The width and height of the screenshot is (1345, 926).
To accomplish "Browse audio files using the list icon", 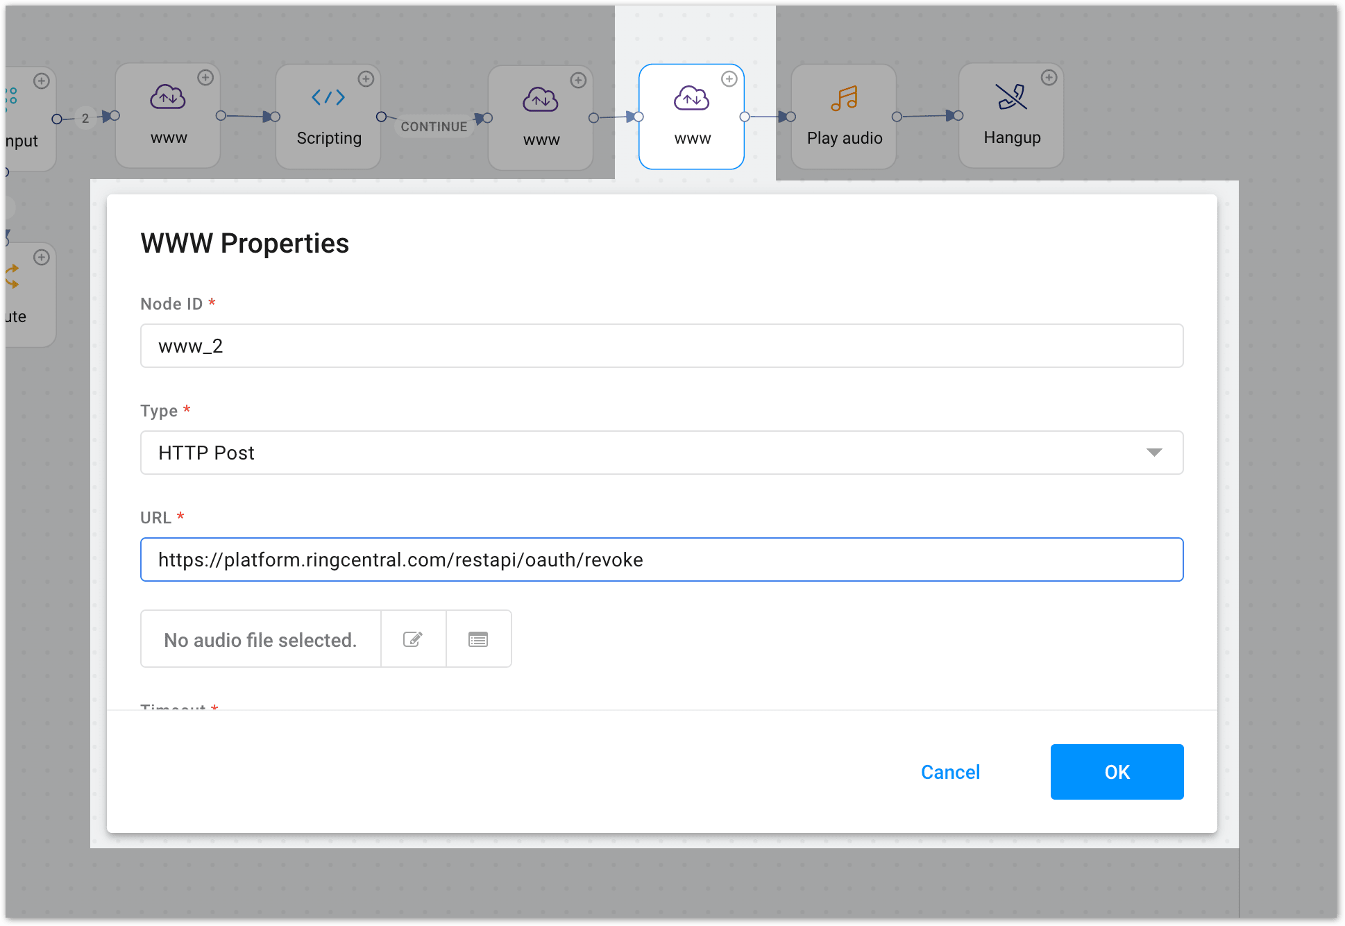I will click(478, 639).
